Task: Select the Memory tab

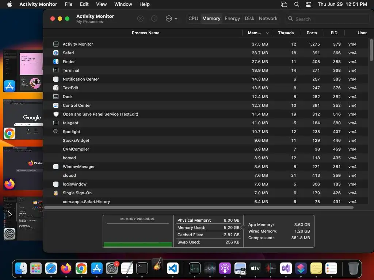Action: 211,18
